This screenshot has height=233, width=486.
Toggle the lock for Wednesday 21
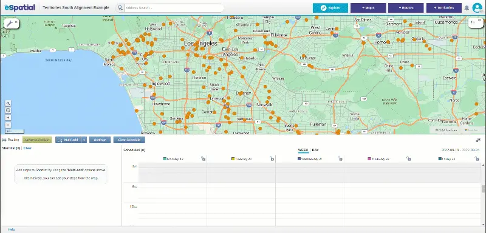click(x=340, y=159)
